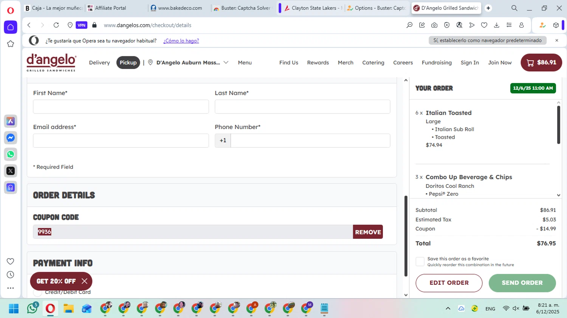Image resolution: width=567 pixels, height=318 pixels.
Task: Open Rewards page
Action: pyautogui.click(x=318, y=63)
